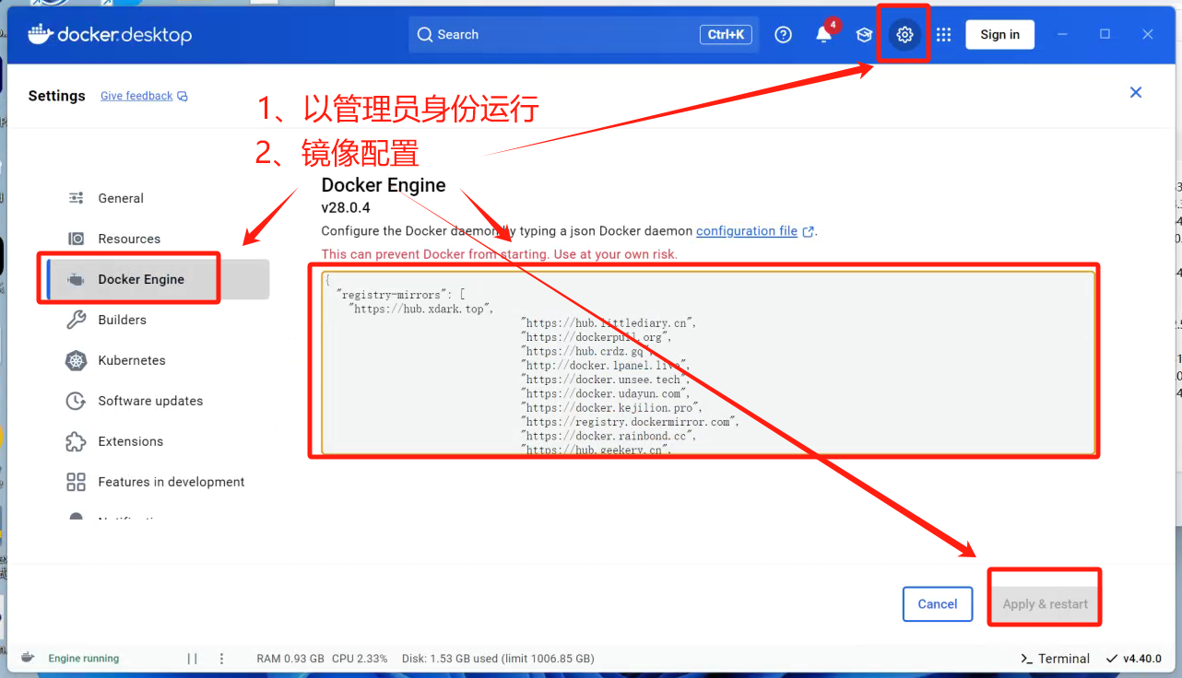Pause the engine with the pause icon

click(x=193, y=658)
